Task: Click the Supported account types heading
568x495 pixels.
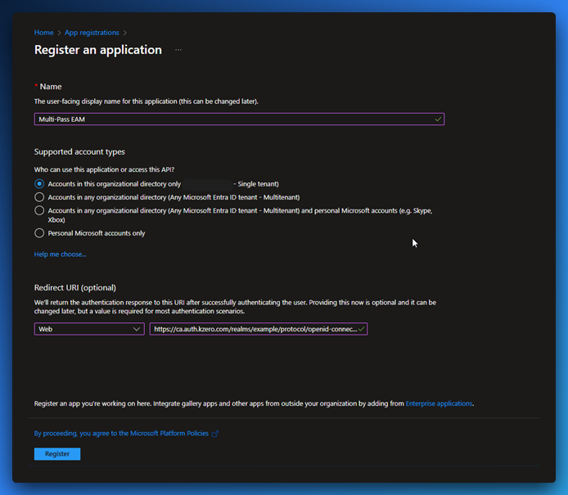Action: [79, 151]
